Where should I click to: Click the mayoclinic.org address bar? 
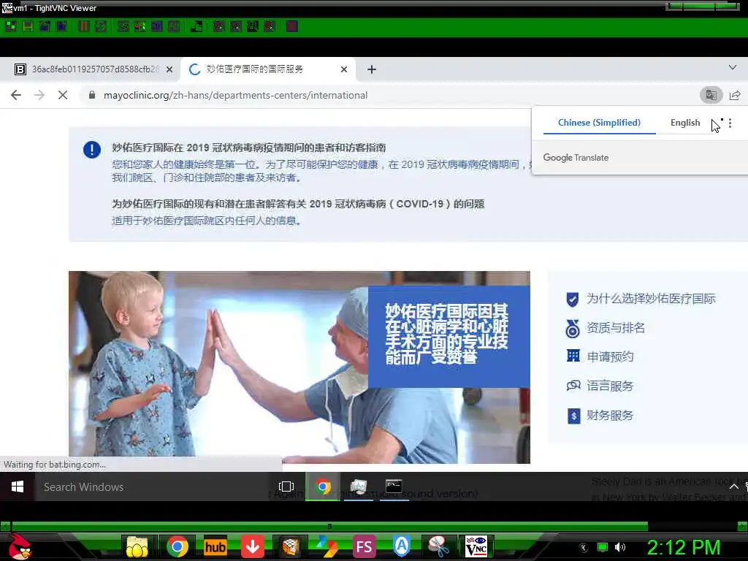[236, 96]
